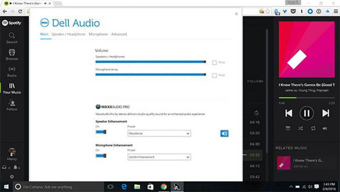Open Spotify settings gear
This screenshot has width=340, height=192.
tap(12, 177)
